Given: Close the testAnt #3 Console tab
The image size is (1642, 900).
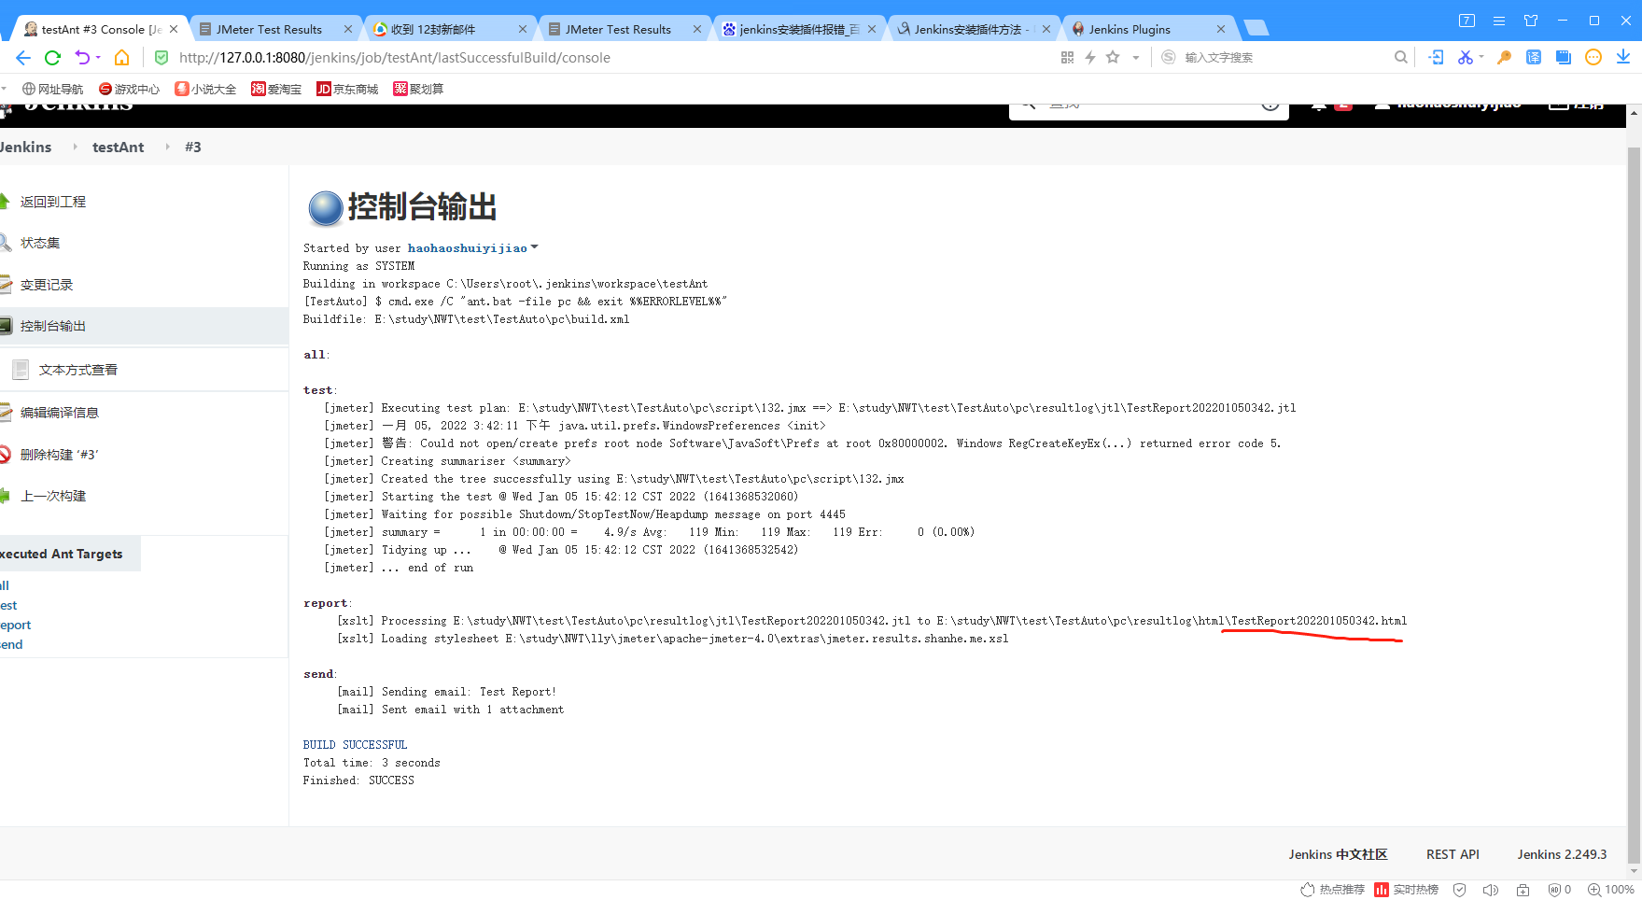Looking at the screenshot, I should 174,29.
